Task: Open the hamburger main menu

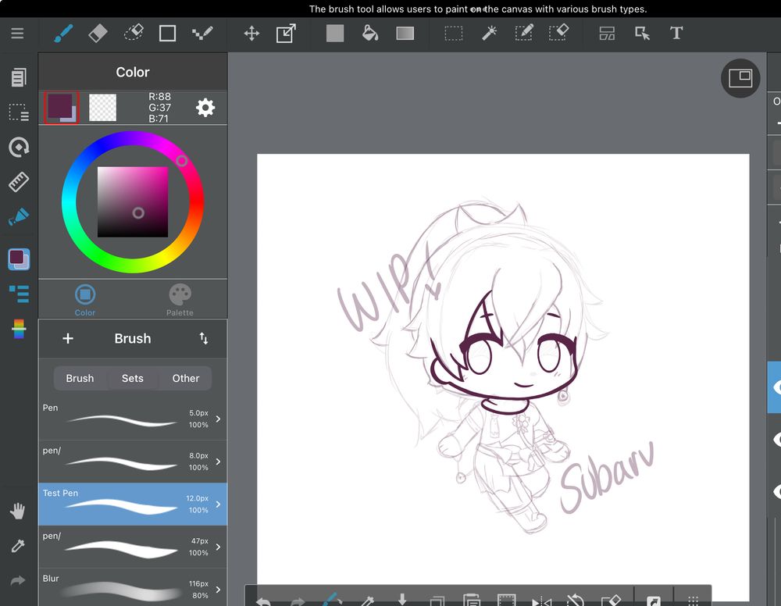Action: tap(17, 34)
